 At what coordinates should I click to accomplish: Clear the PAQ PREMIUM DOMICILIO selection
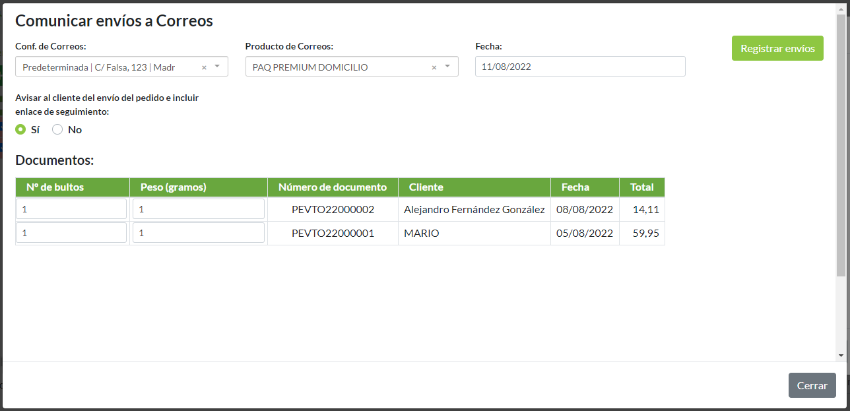pos(434,67)
